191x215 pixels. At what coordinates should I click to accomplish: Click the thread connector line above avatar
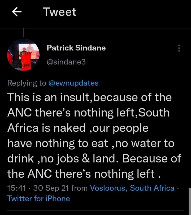(23, 33)
